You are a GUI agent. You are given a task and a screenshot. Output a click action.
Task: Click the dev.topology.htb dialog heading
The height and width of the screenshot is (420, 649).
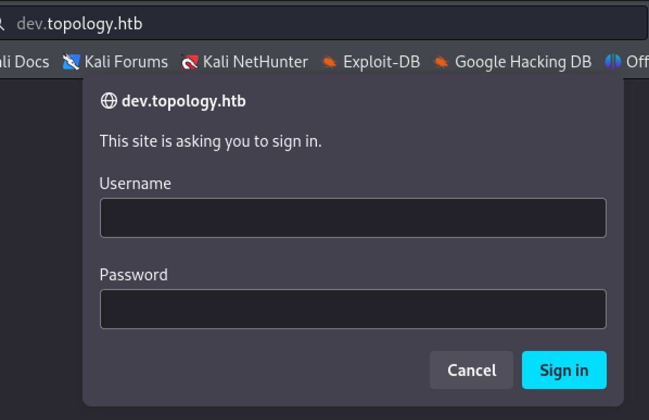(183, 101)
